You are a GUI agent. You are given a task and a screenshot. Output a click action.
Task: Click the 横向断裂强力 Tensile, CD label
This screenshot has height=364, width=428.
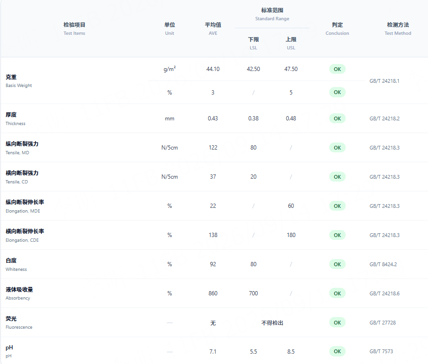(22, 177)
